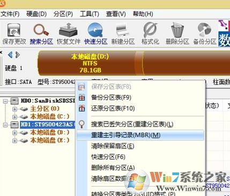Open the 查看(V) menu
Viewport: 230px width, 196px height.
pyautogui.click(x=116, y=14)
